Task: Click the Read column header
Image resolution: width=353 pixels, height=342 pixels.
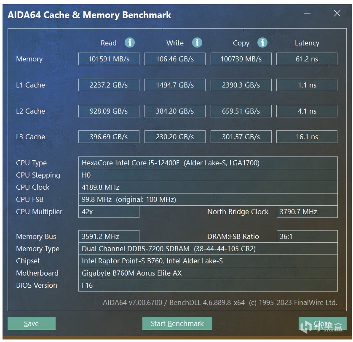Action: 109,43
